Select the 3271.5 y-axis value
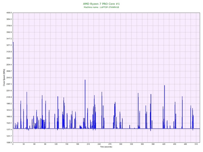The height and width of the screenshot is (152, 203). (9, 45)
